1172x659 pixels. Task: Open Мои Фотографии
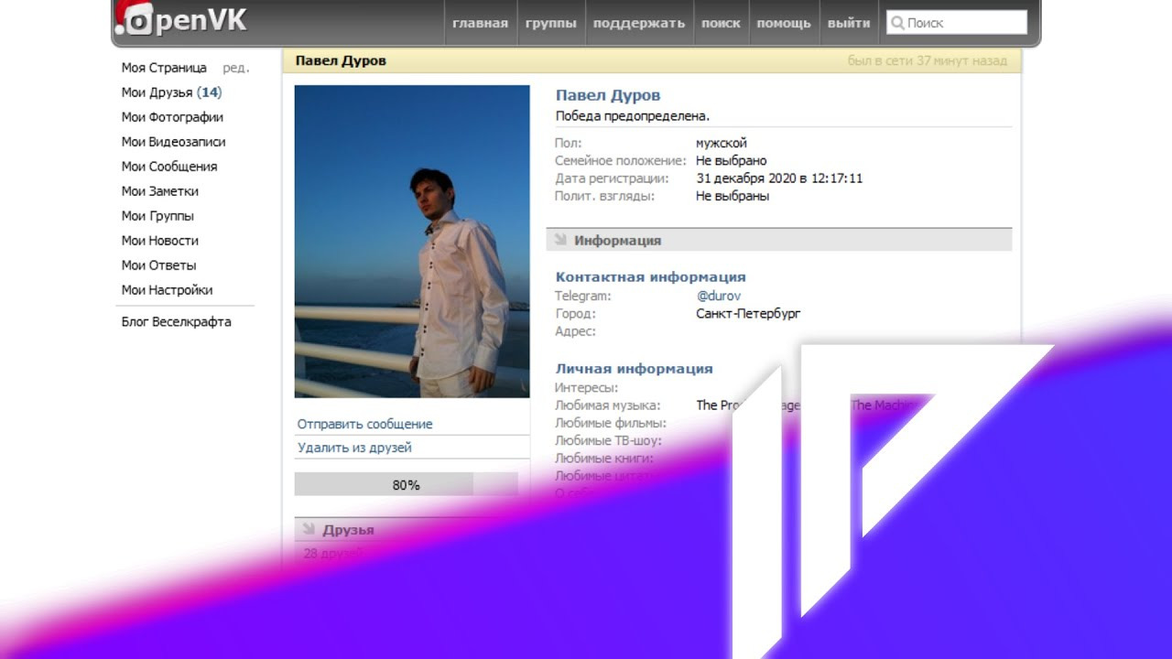click(172, 117)
